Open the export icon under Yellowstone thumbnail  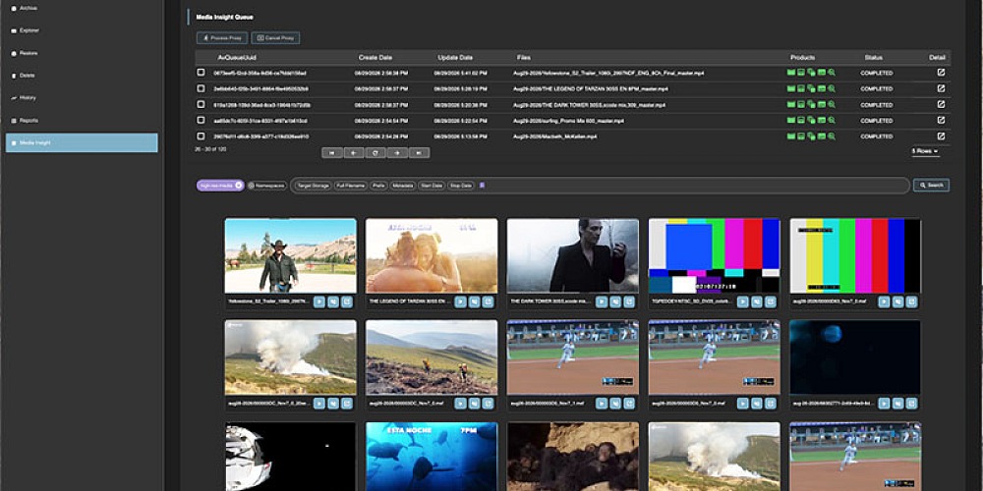pos(347,301)
